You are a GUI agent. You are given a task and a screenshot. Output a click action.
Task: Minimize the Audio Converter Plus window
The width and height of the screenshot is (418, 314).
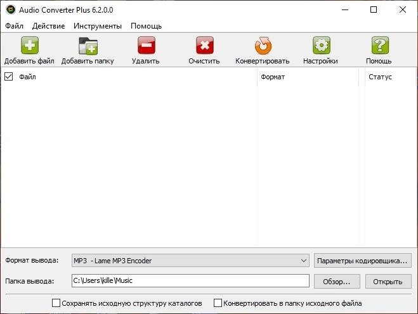click(345, 10)
